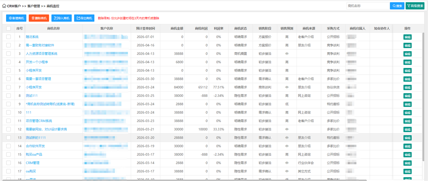Image resolution: width=428 pixels, height=181 pixels.
Task: Click 编辑 for the 随访系统 row
Action: pos(407,37)
